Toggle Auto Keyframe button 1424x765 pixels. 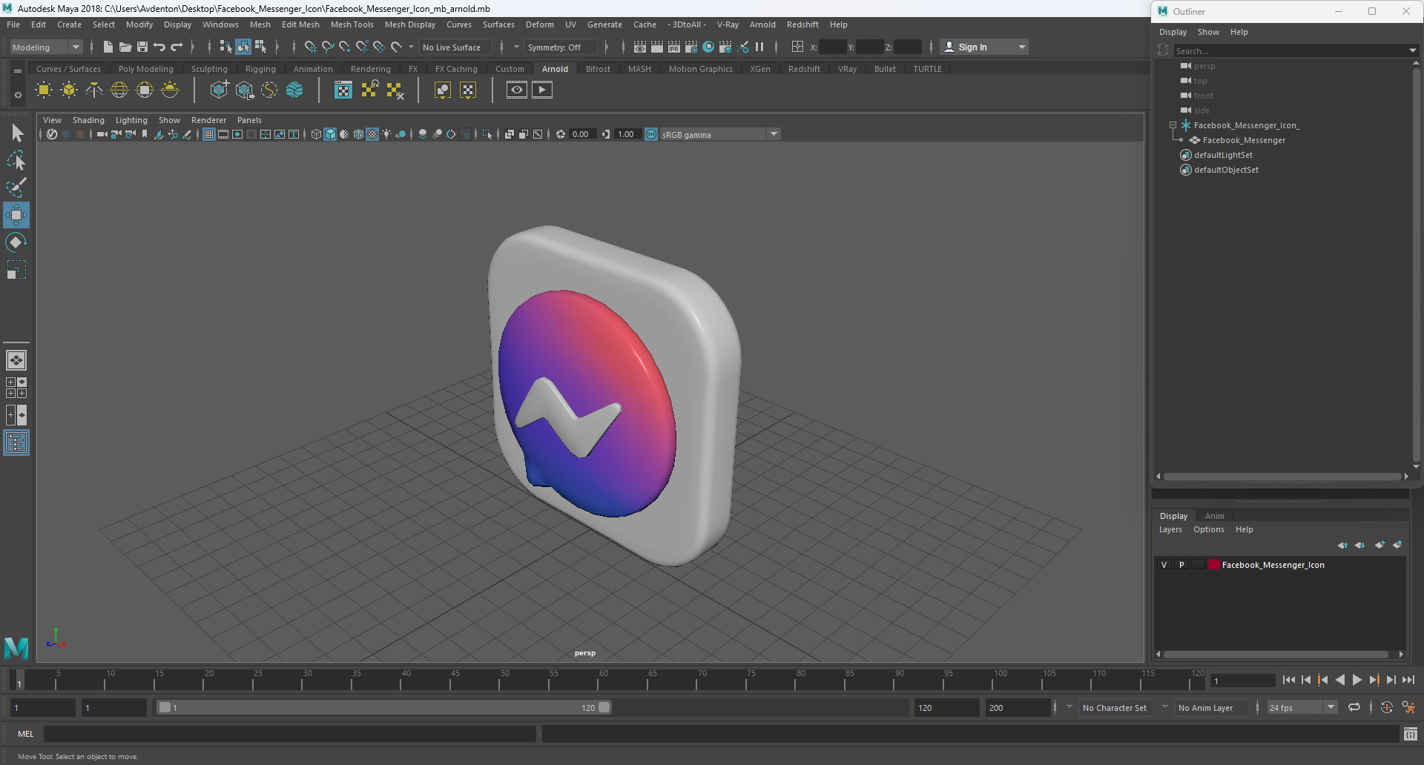point(1386,707)
